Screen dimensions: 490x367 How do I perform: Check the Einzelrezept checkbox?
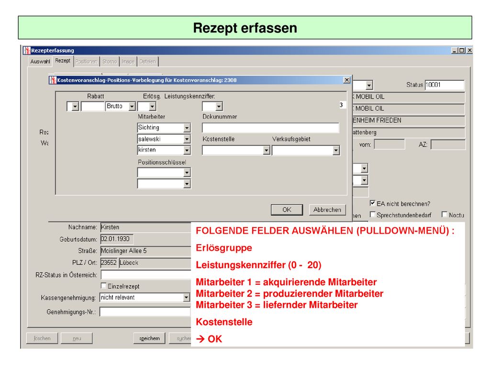point(103,286)
